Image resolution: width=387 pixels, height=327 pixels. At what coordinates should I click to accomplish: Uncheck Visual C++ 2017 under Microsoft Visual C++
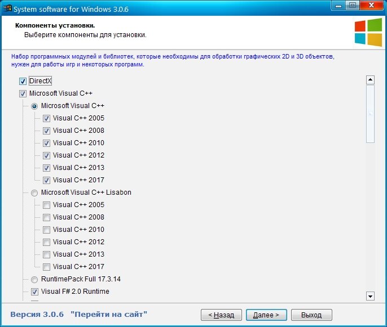(46, 180)
